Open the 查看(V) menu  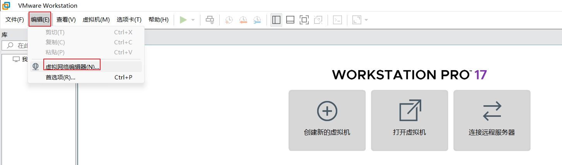coord(66,20)
